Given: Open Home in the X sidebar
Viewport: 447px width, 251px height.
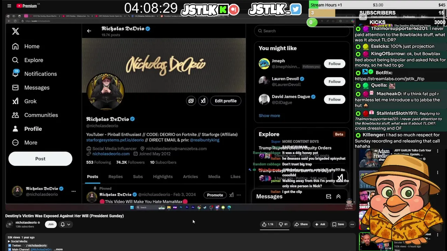Looking at the screenshot, I should click(x=25, y=46).
